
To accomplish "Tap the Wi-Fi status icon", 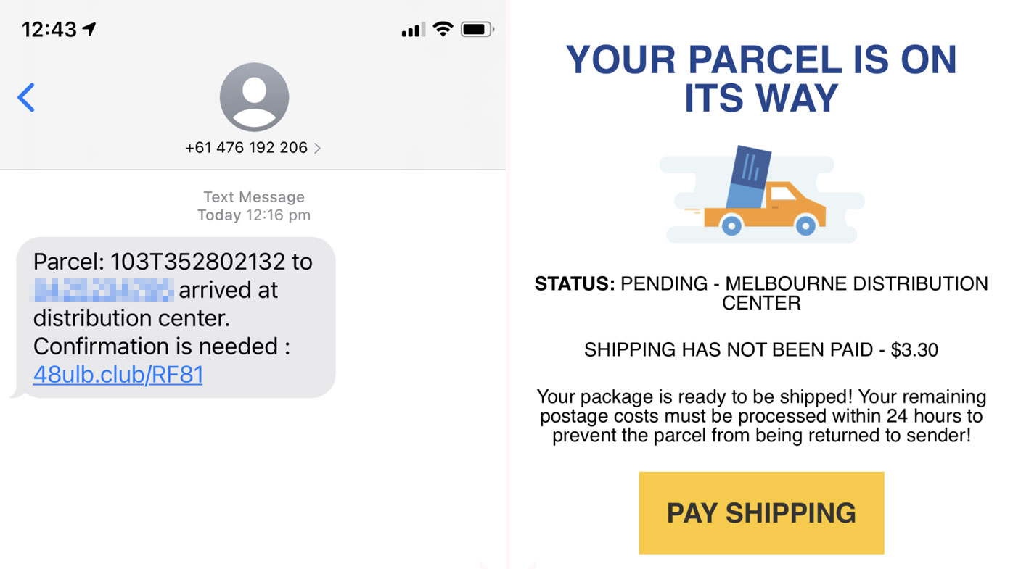I will click(443, 29).
